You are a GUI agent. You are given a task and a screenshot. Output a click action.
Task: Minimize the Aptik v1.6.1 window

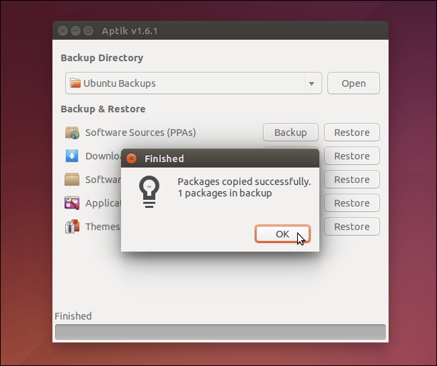(x=75, y=31)
